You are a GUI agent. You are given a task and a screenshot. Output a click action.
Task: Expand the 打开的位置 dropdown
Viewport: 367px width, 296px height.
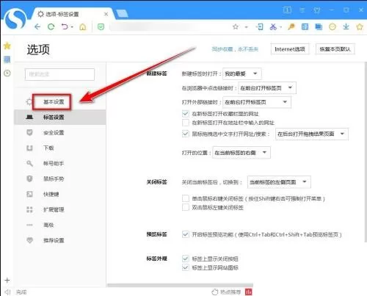pos(241,153)
